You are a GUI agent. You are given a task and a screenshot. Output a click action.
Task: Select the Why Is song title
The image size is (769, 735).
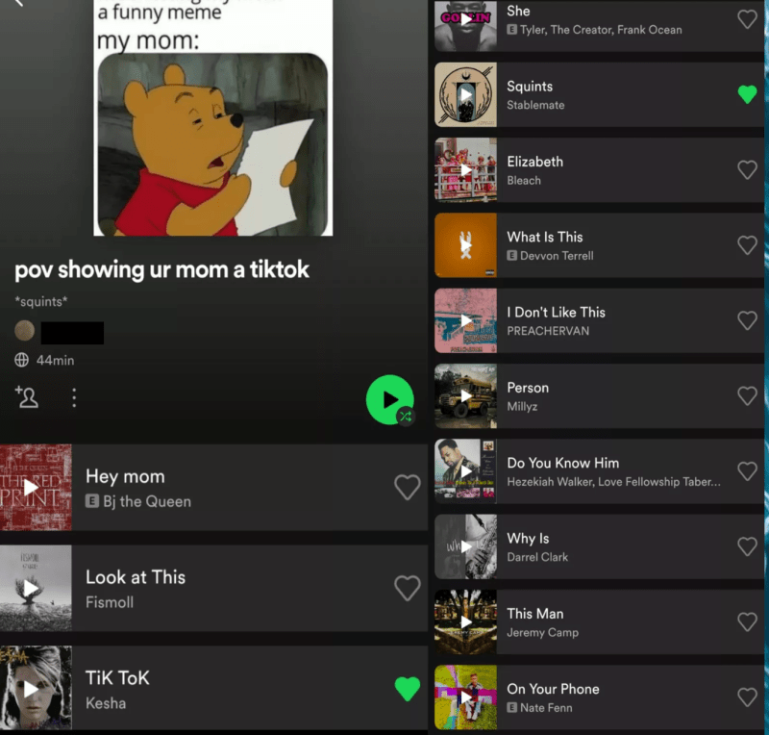(528, 538)
